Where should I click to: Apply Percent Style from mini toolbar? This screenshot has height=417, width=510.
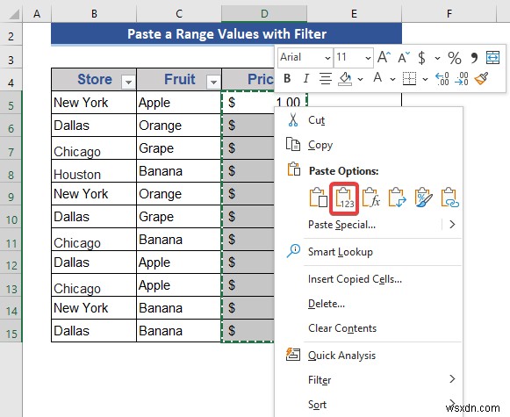(x=455, y=58)
